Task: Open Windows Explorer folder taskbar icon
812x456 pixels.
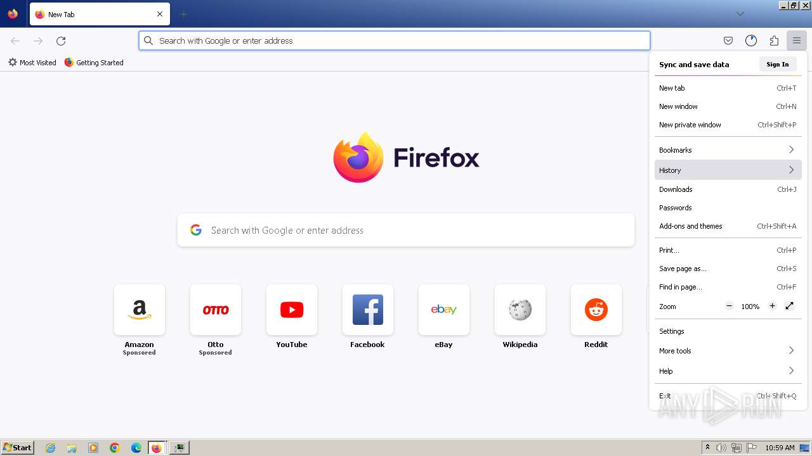Action: pyautogui.click(x=72, y=448)
